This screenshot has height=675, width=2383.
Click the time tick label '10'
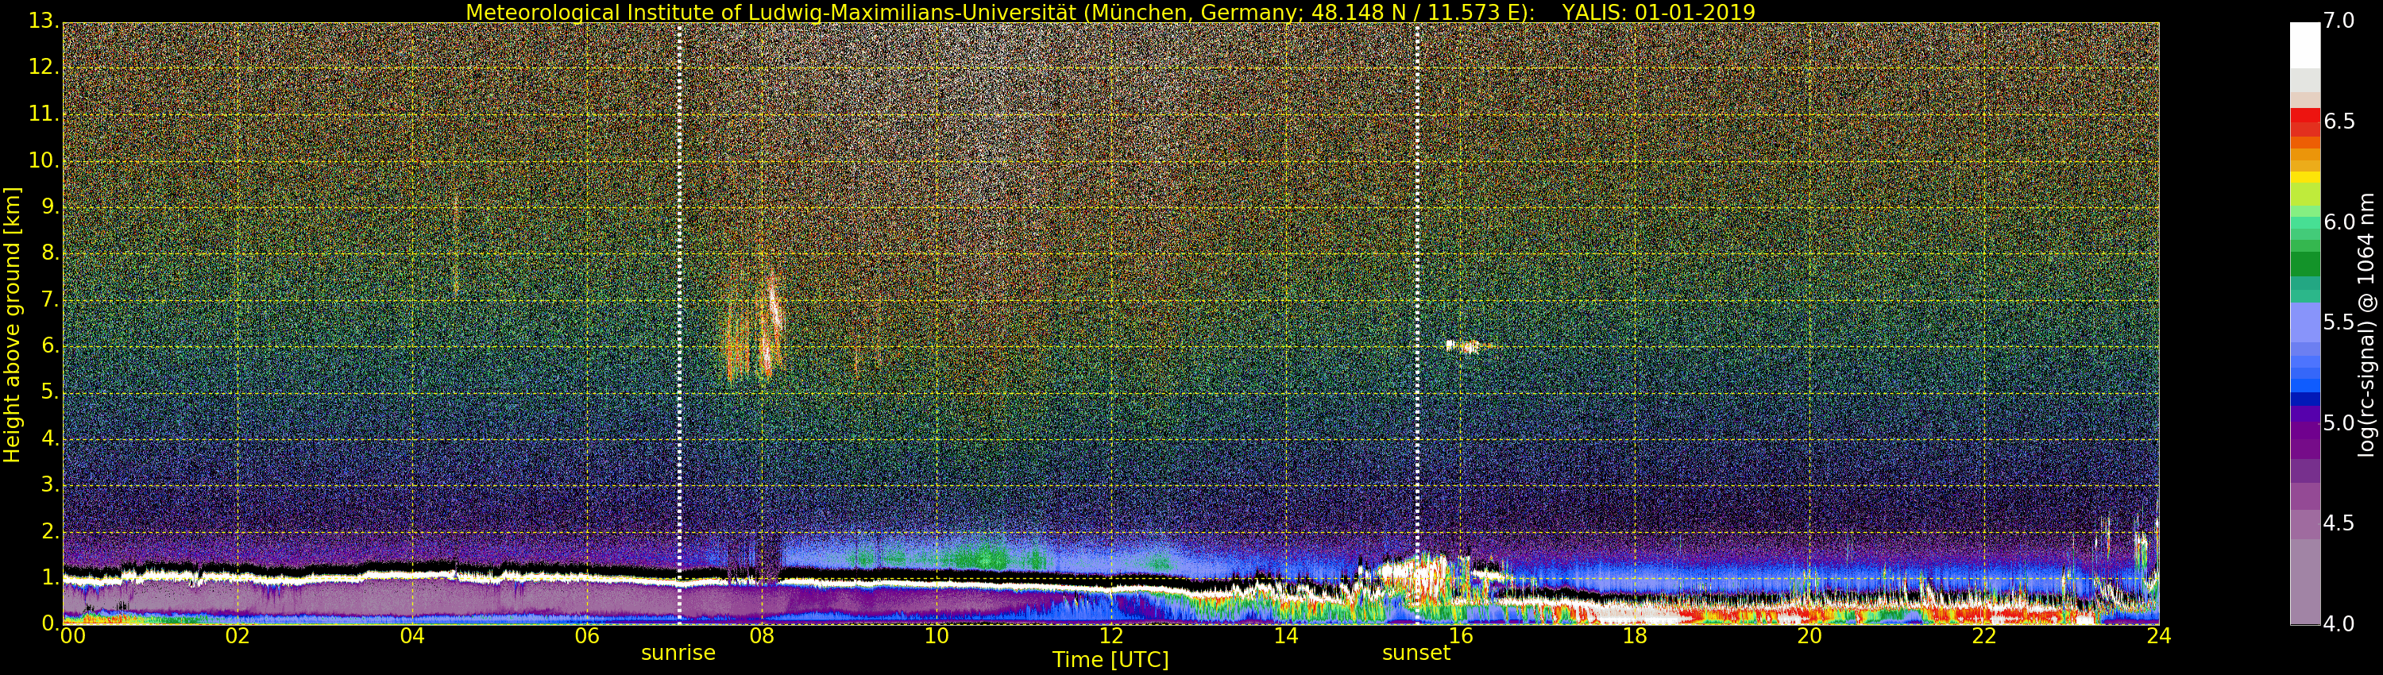click(x=937, y=636)
